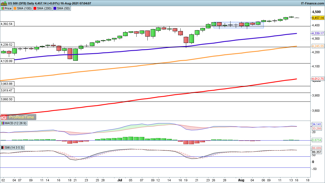Screen dimensions: 325x183
Task: Click the red SMA (200) color swatch
Action: coord(35,9)
